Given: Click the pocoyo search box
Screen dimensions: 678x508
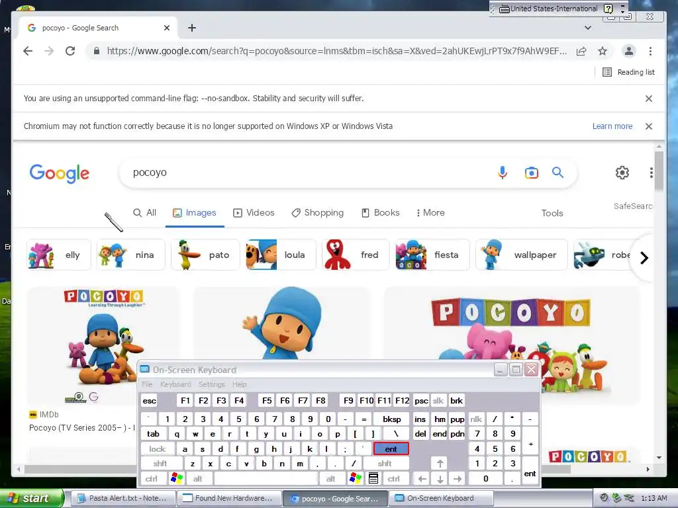Looking at the screenshot, I should tap(303, 173).
